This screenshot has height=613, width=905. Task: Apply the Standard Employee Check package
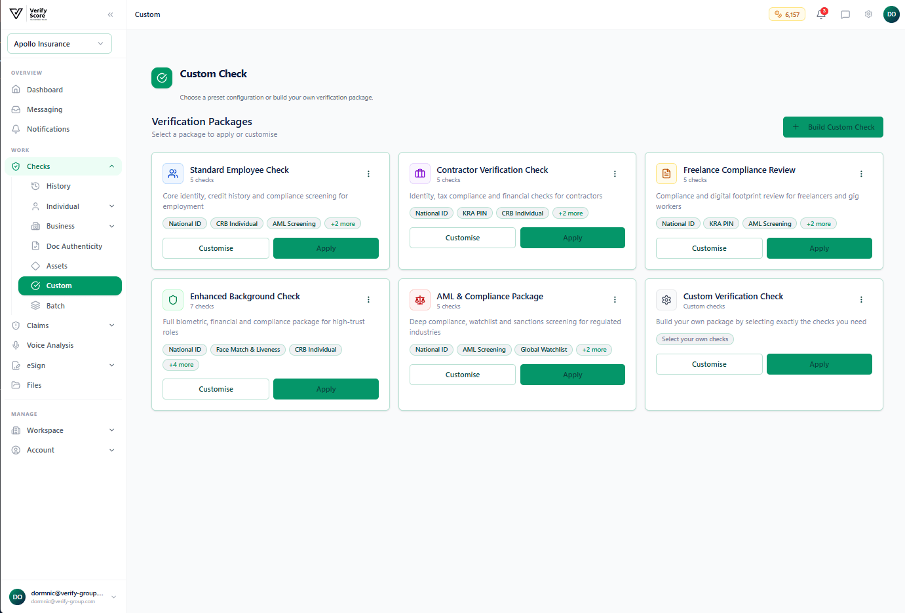(326, 248)
